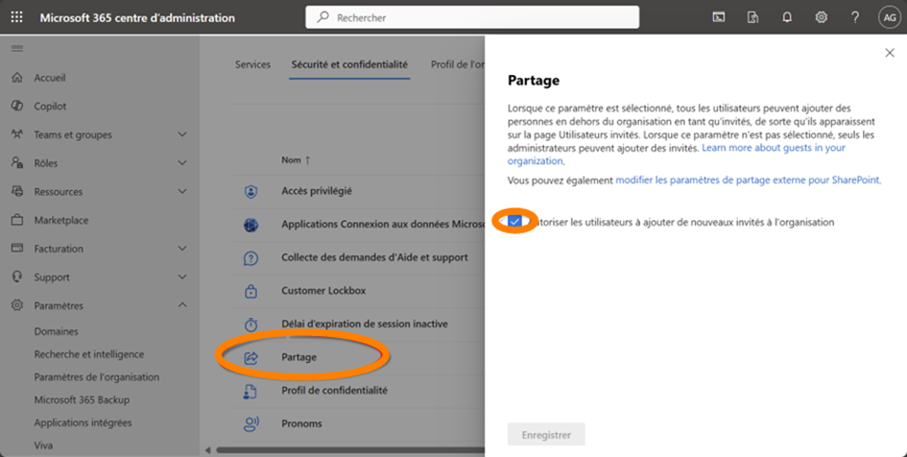Viewport: 907px width, 457px height.
Task: Open Cloud Shell terminal icon
Action: click(x=718, y=17)
